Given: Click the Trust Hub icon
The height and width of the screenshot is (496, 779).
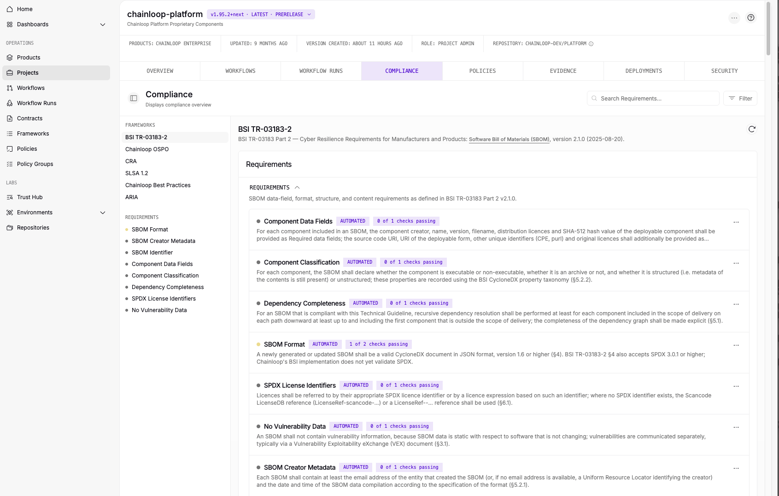Looking at the screenshot, I should 10,197.
